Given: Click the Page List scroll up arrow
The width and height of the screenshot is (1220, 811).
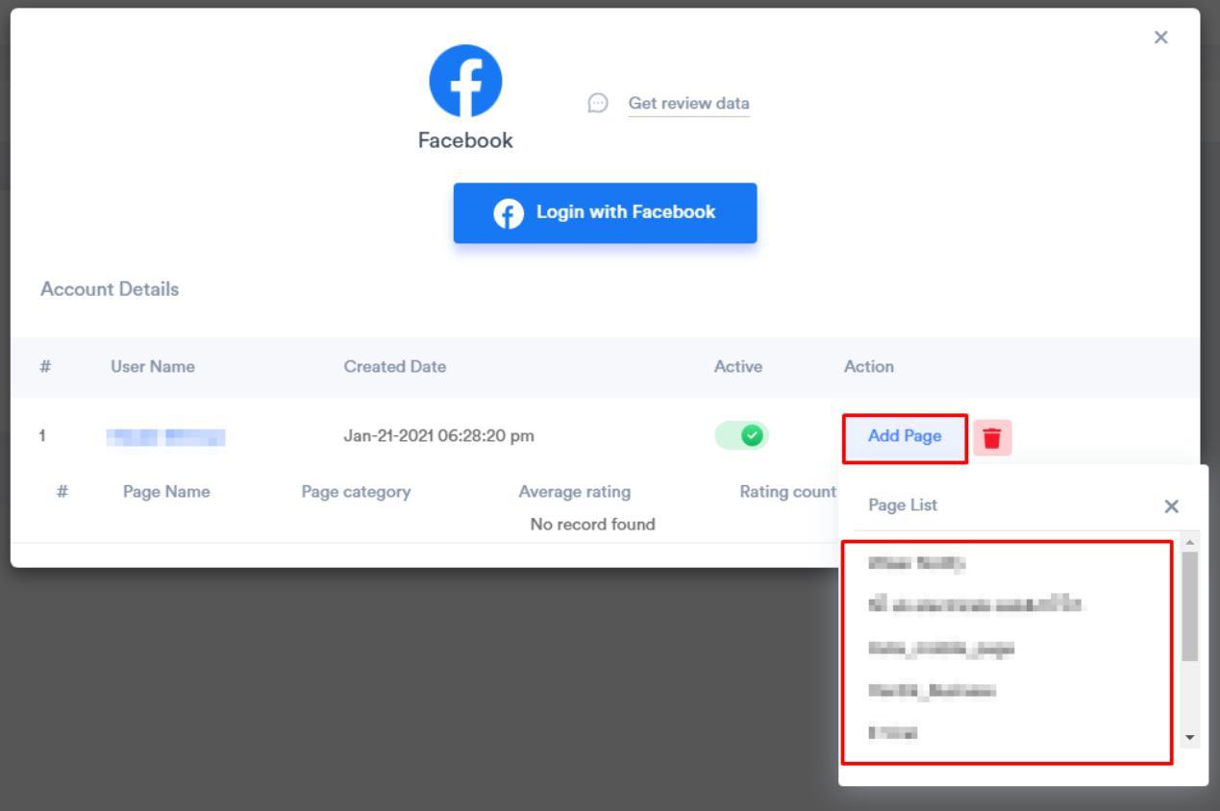Looking at the screenshot, I should pyautogui.click(x=1190, y=542).
